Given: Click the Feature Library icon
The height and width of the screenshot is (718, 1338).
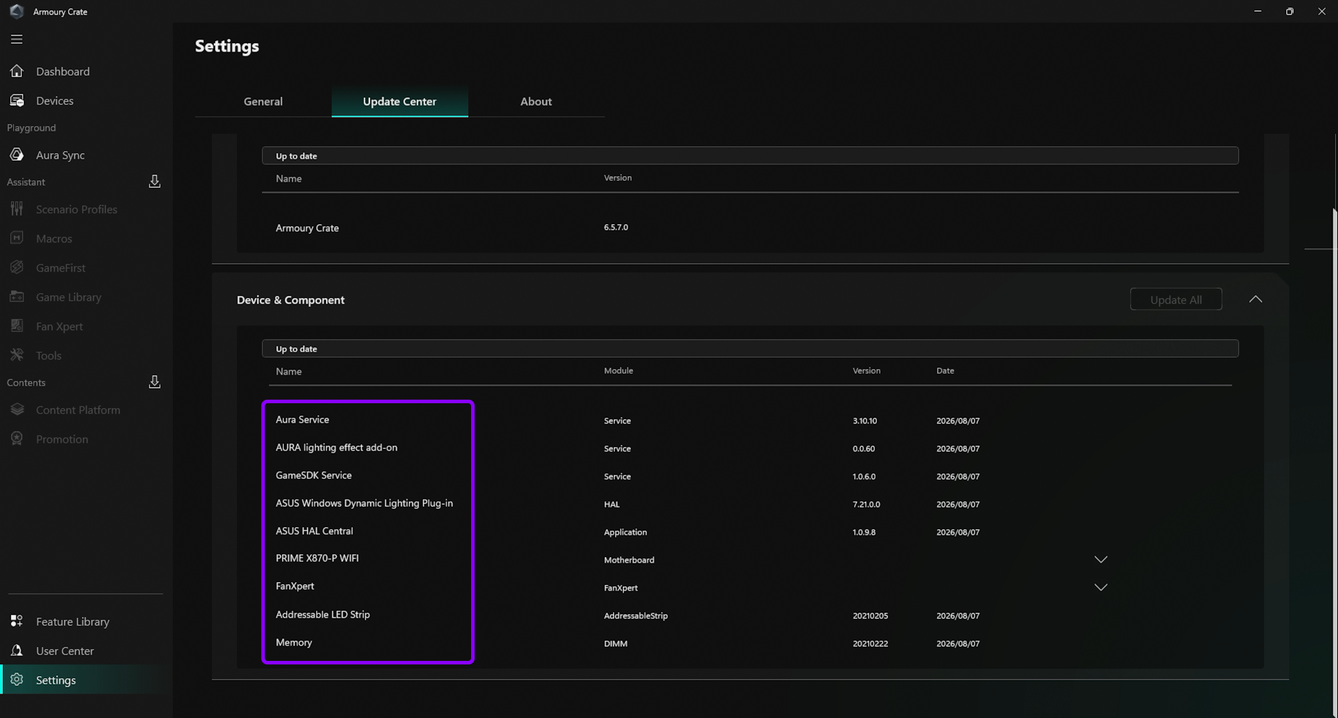Looking at the screenshot, I should [17, 621].
